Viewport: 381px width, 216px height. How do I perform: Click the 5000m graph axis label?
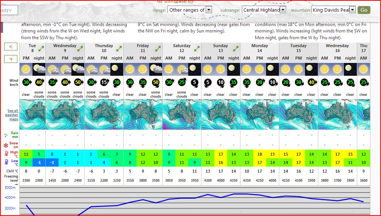(10, 188)
